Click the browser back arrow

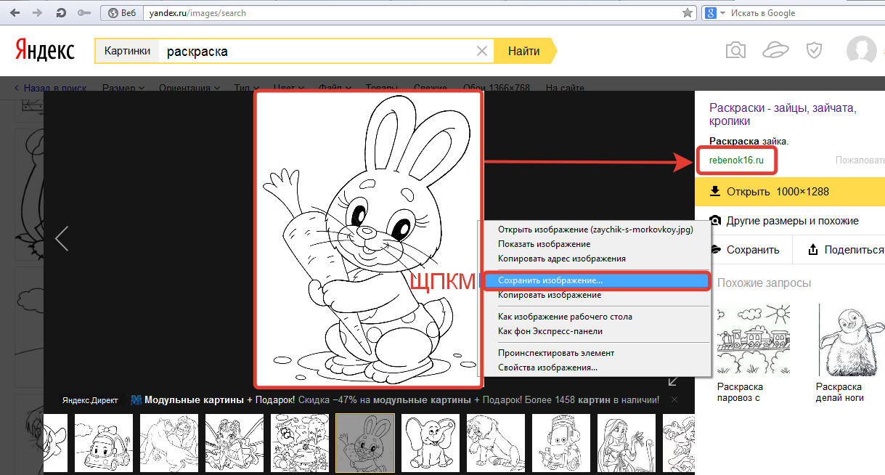(x=15, y=13)
